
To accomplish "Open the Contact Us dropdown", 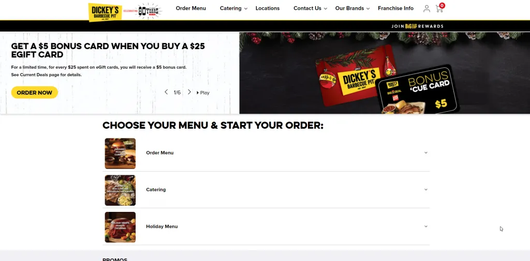I will [311, 8].
